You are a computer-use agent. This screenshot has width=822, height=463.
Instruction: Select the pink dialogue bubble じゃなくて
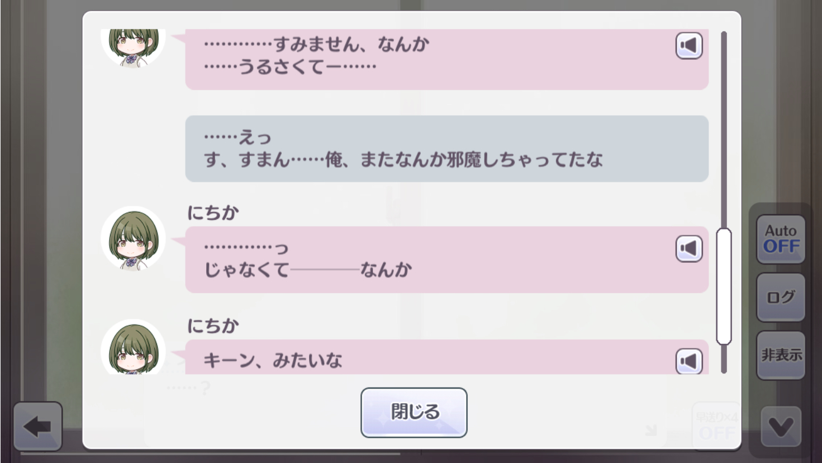[x=446, y=259]
